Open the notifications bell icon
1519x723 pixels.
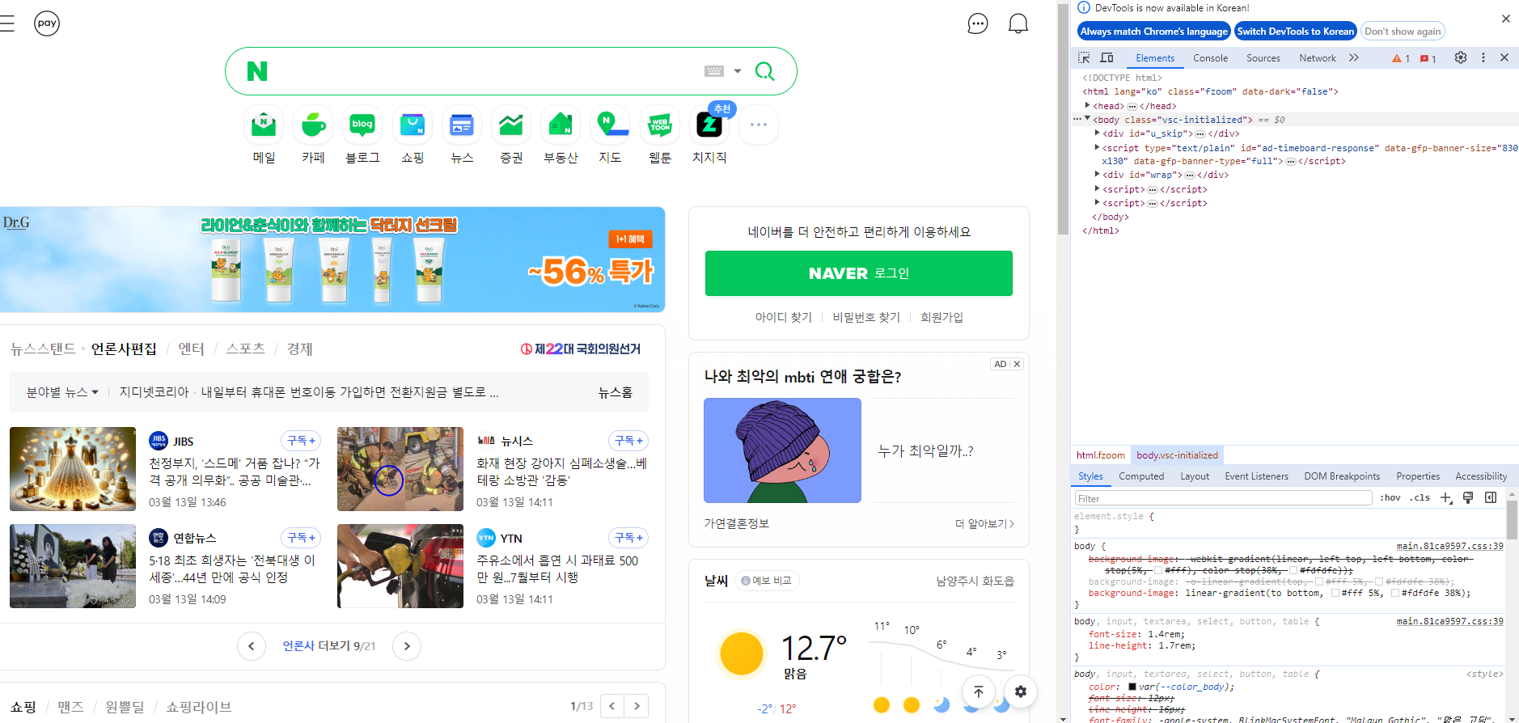click(1018, 23)
